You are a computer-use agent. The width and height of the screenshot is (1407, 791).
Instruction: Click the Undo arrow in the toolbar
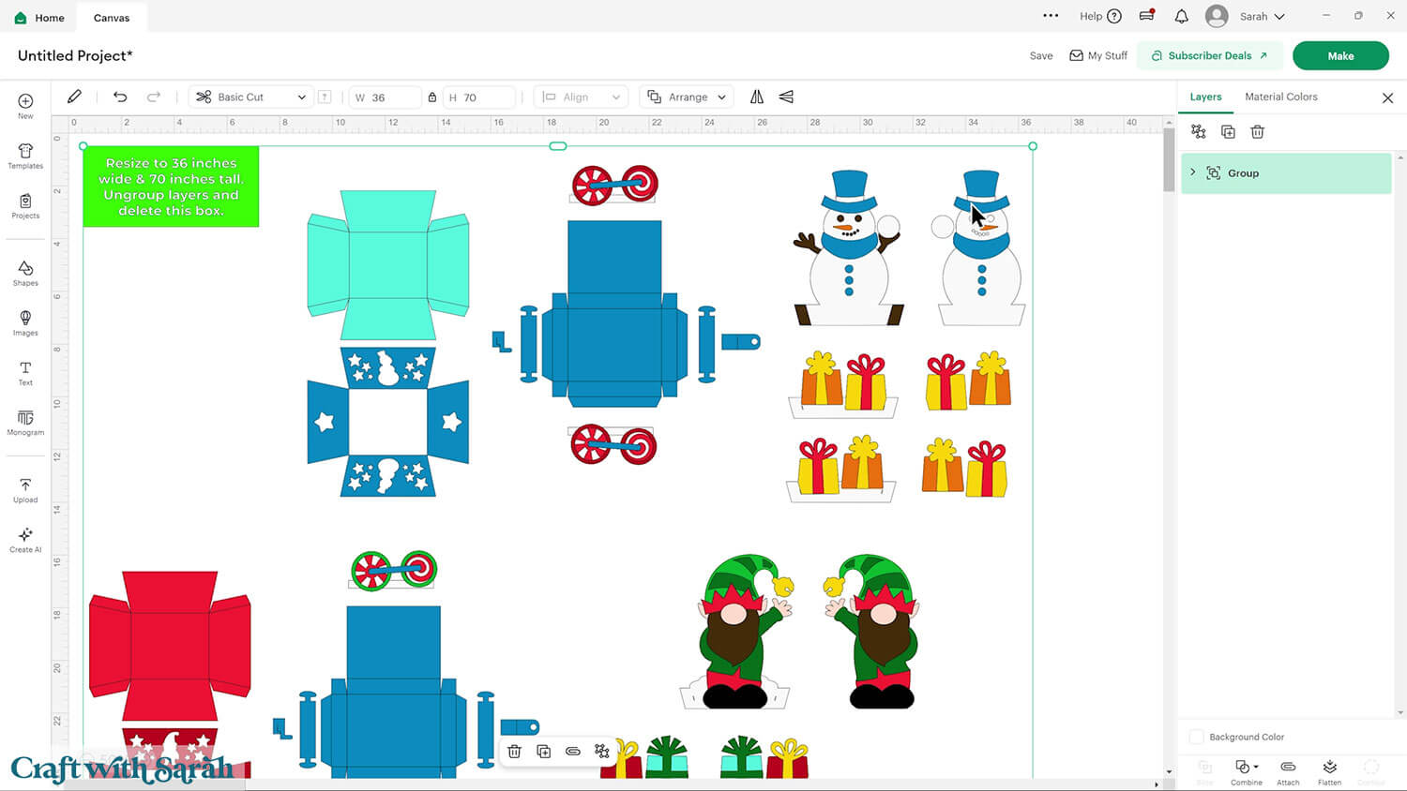120,97
